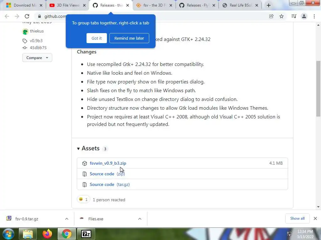The image size is (321, 240).
Task: Click the file icon beside Source code zip
Action: coord(85,174)
